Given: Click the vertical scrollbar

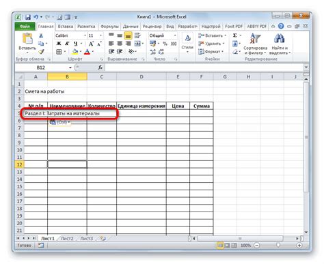Looking at the screenshot, I should pos(306,137).
